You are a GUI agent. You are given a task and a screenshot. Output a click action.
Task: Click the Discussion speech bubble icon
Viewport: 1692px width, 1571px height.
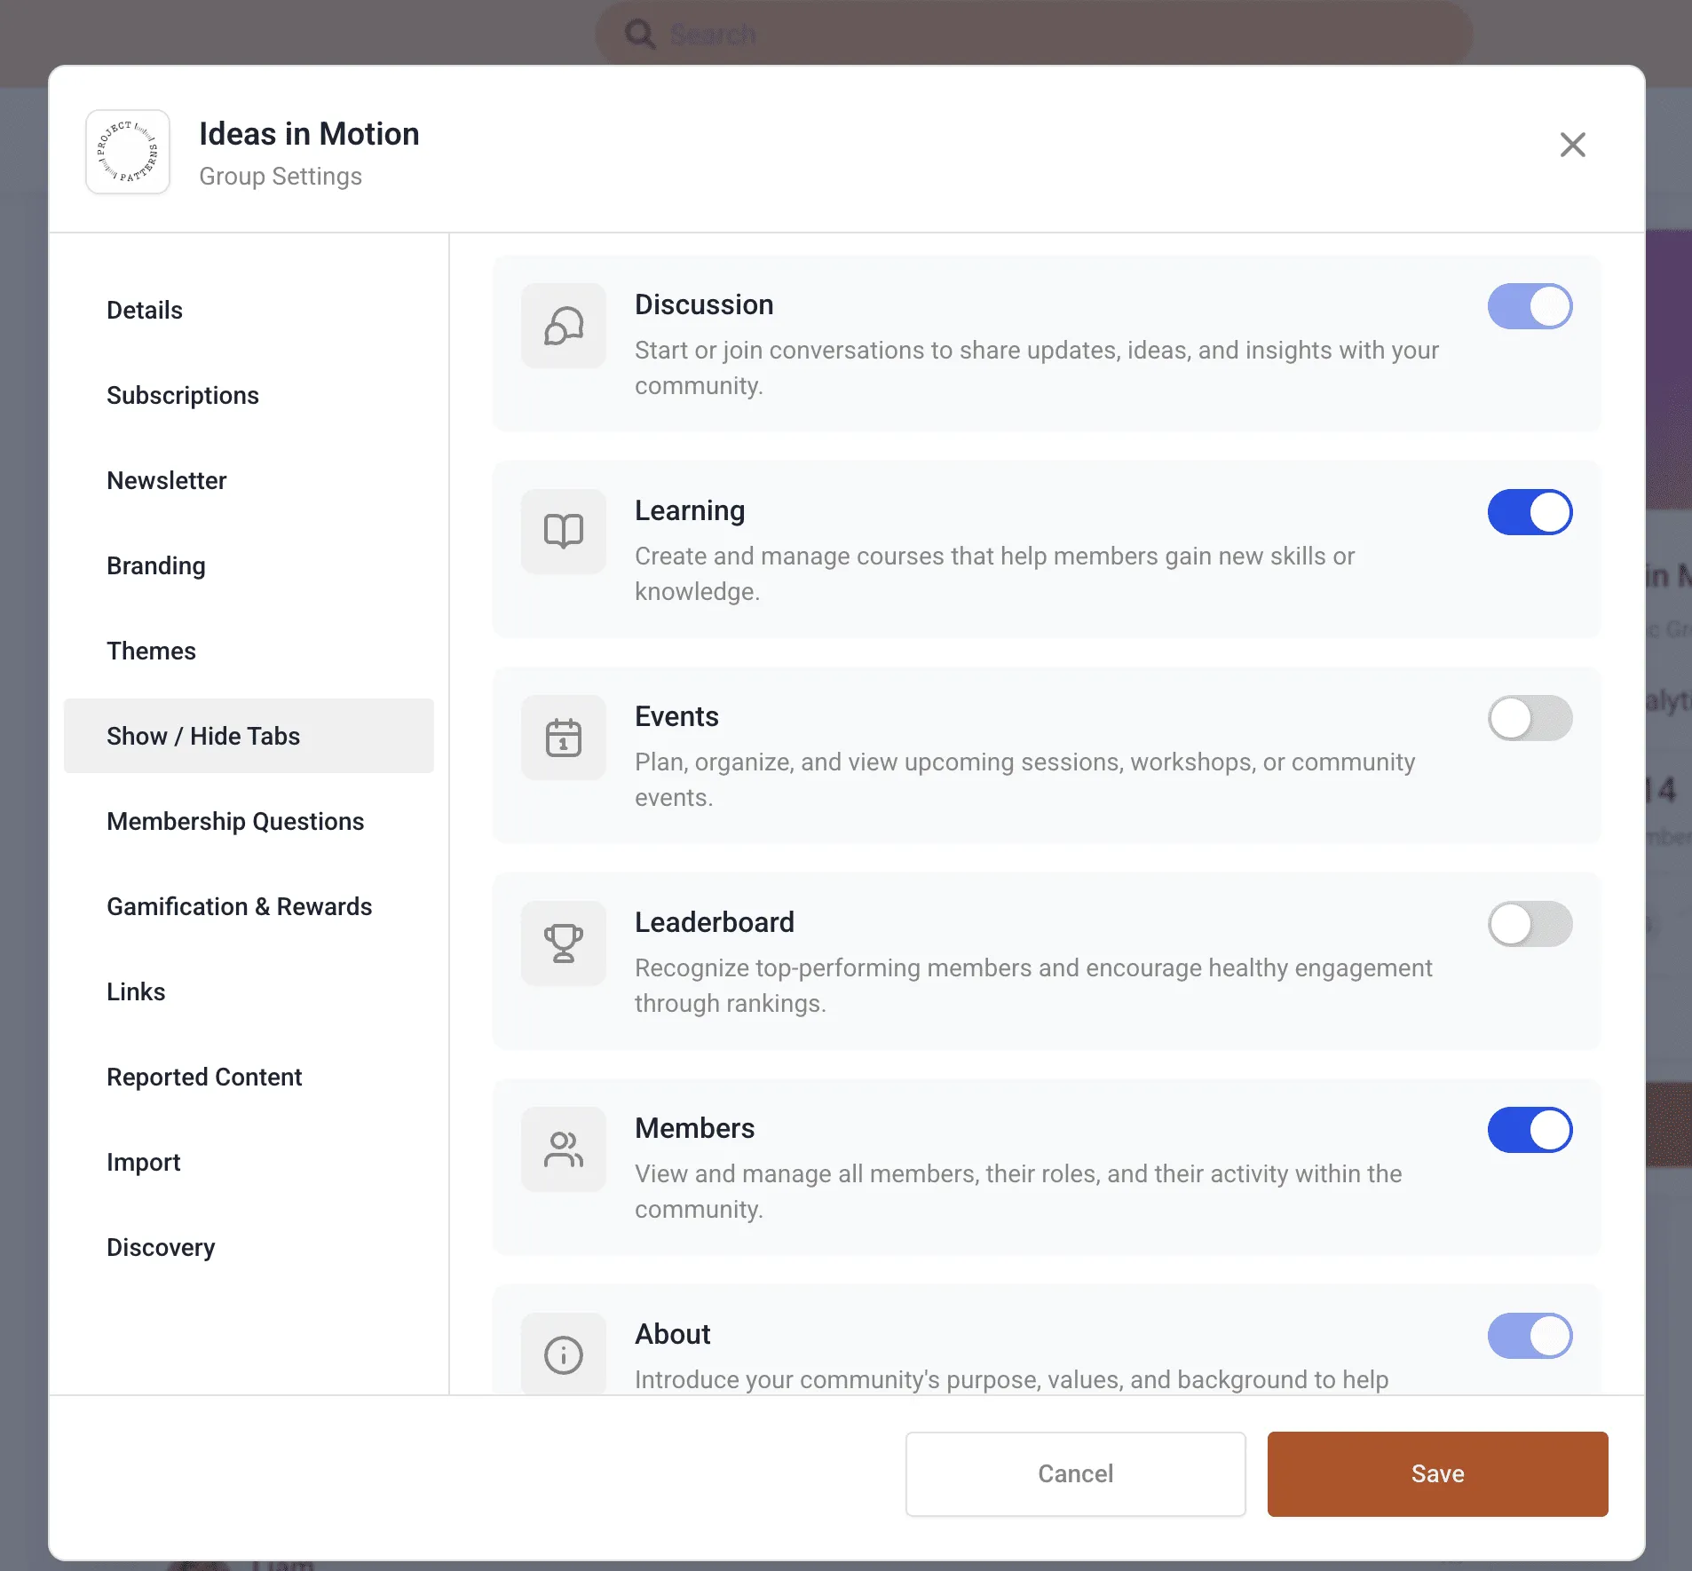point(563,326)
